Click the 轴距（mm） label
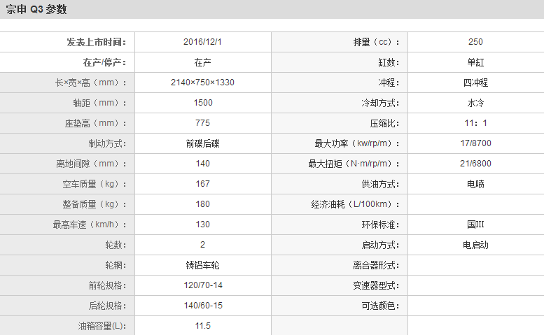The height and width of the screenshot is (335, 544). [95, 103]
